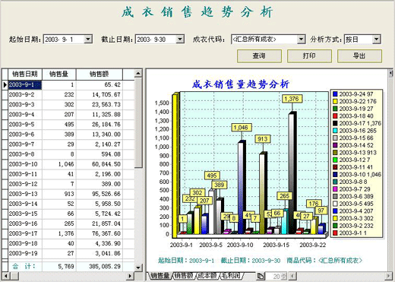The height and width of the screenshot is (282, 395).
Task: Click the table's horizontal scrollbar right arrow
Action: coord(130,276)
